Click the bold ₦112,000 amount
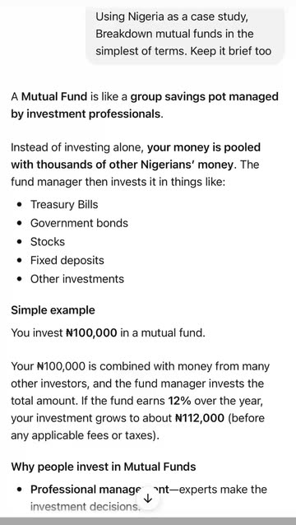This screenshot has height=525, width=296. click(x=200, y=418)
